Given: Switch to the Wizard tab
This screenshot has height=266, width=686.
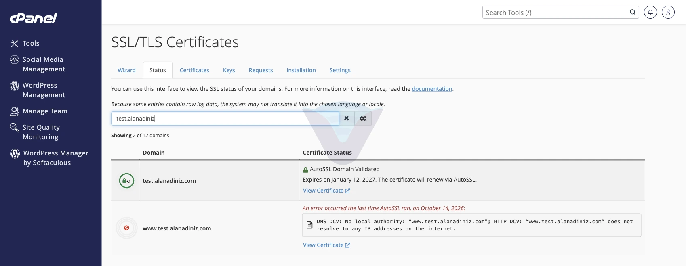Looking at the screenshot, I should point(126,70).
